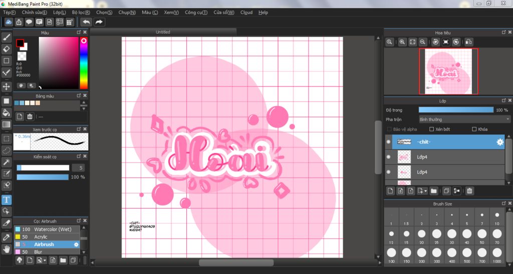Duplicate the current layer
Screen dimensions: 513x274
click(x=446, y=190)
